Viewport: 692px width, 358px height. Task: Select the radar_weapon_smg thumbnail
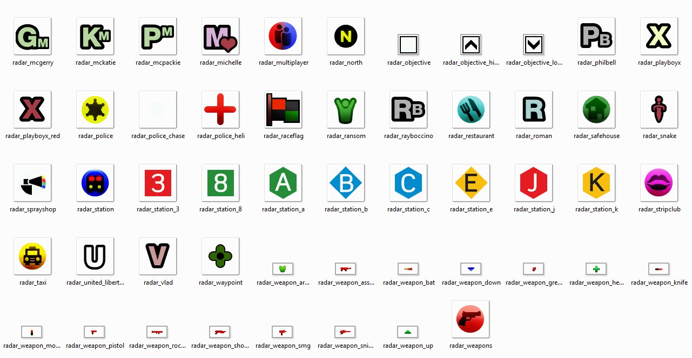click(283, 332)
